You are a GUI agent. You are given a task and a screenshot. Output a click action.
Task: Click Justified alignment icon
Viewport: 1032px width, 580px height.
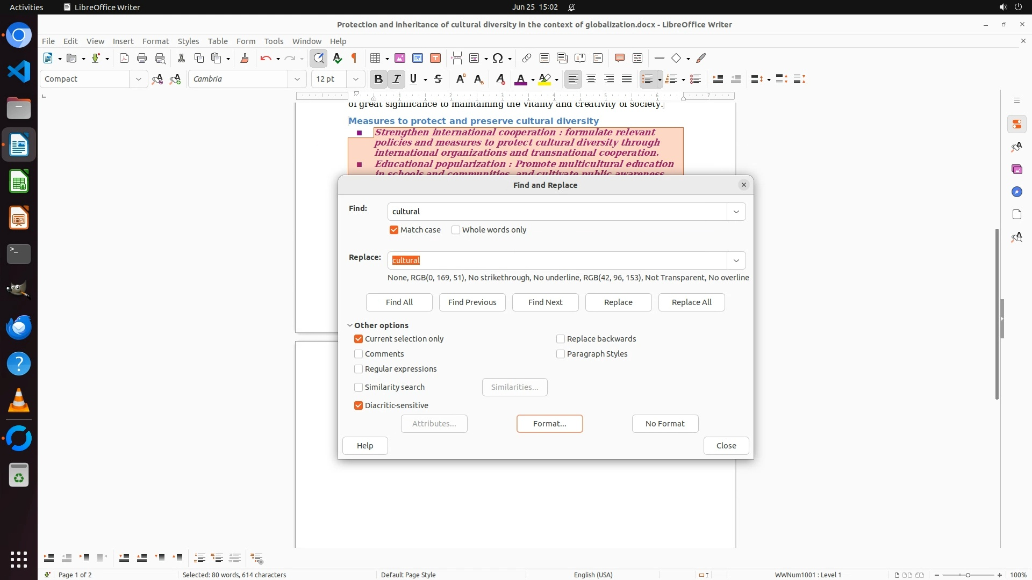627,79
